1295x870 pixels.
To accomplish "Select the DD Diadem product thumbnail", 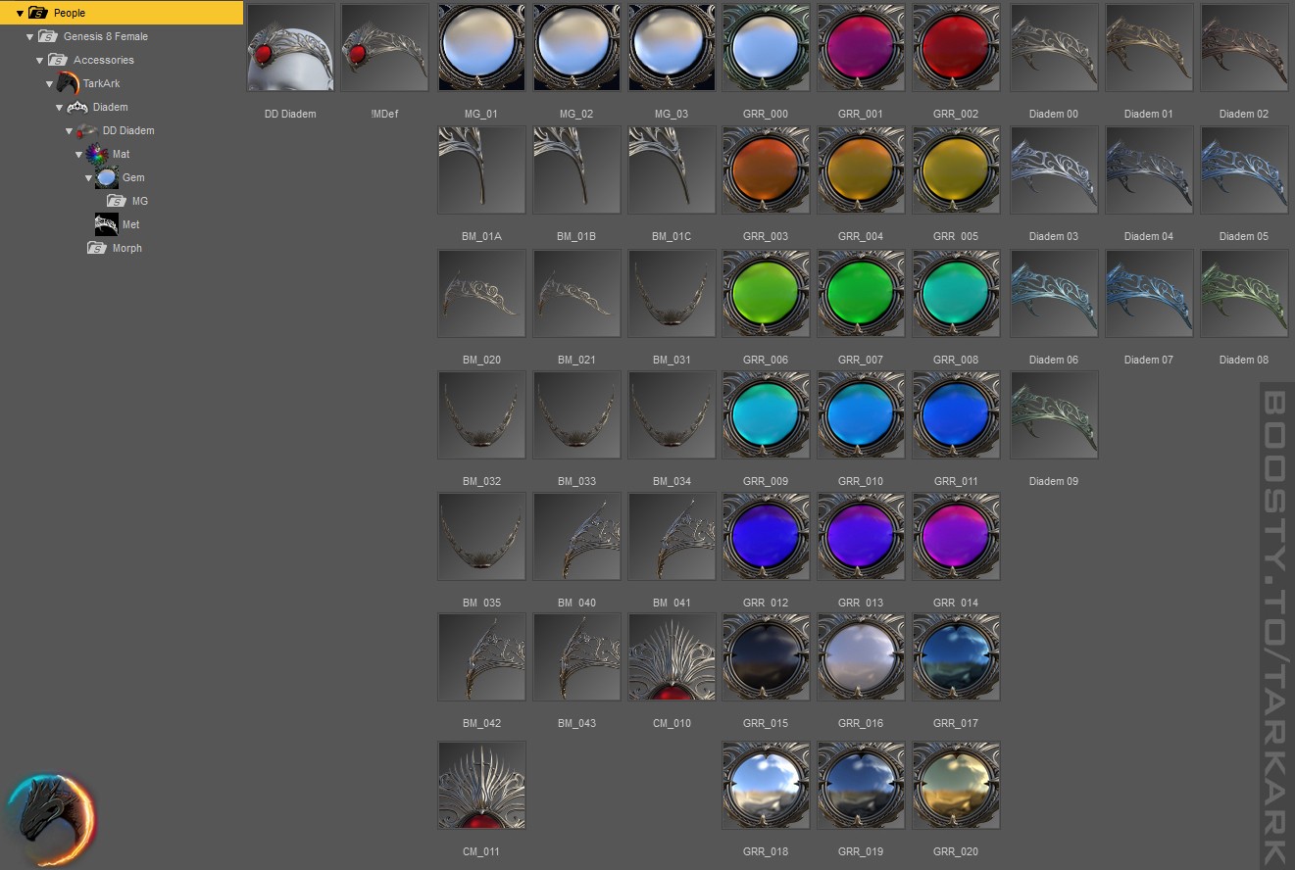I will (x=290, y=47).
